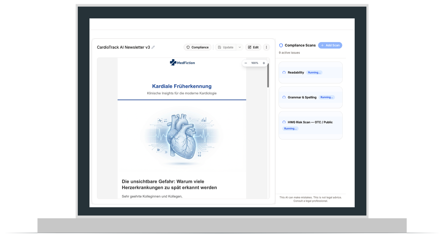This screenshot has width=439, height=236.
Task: Zoom out with the minus icon
Action: coord(246,63)
